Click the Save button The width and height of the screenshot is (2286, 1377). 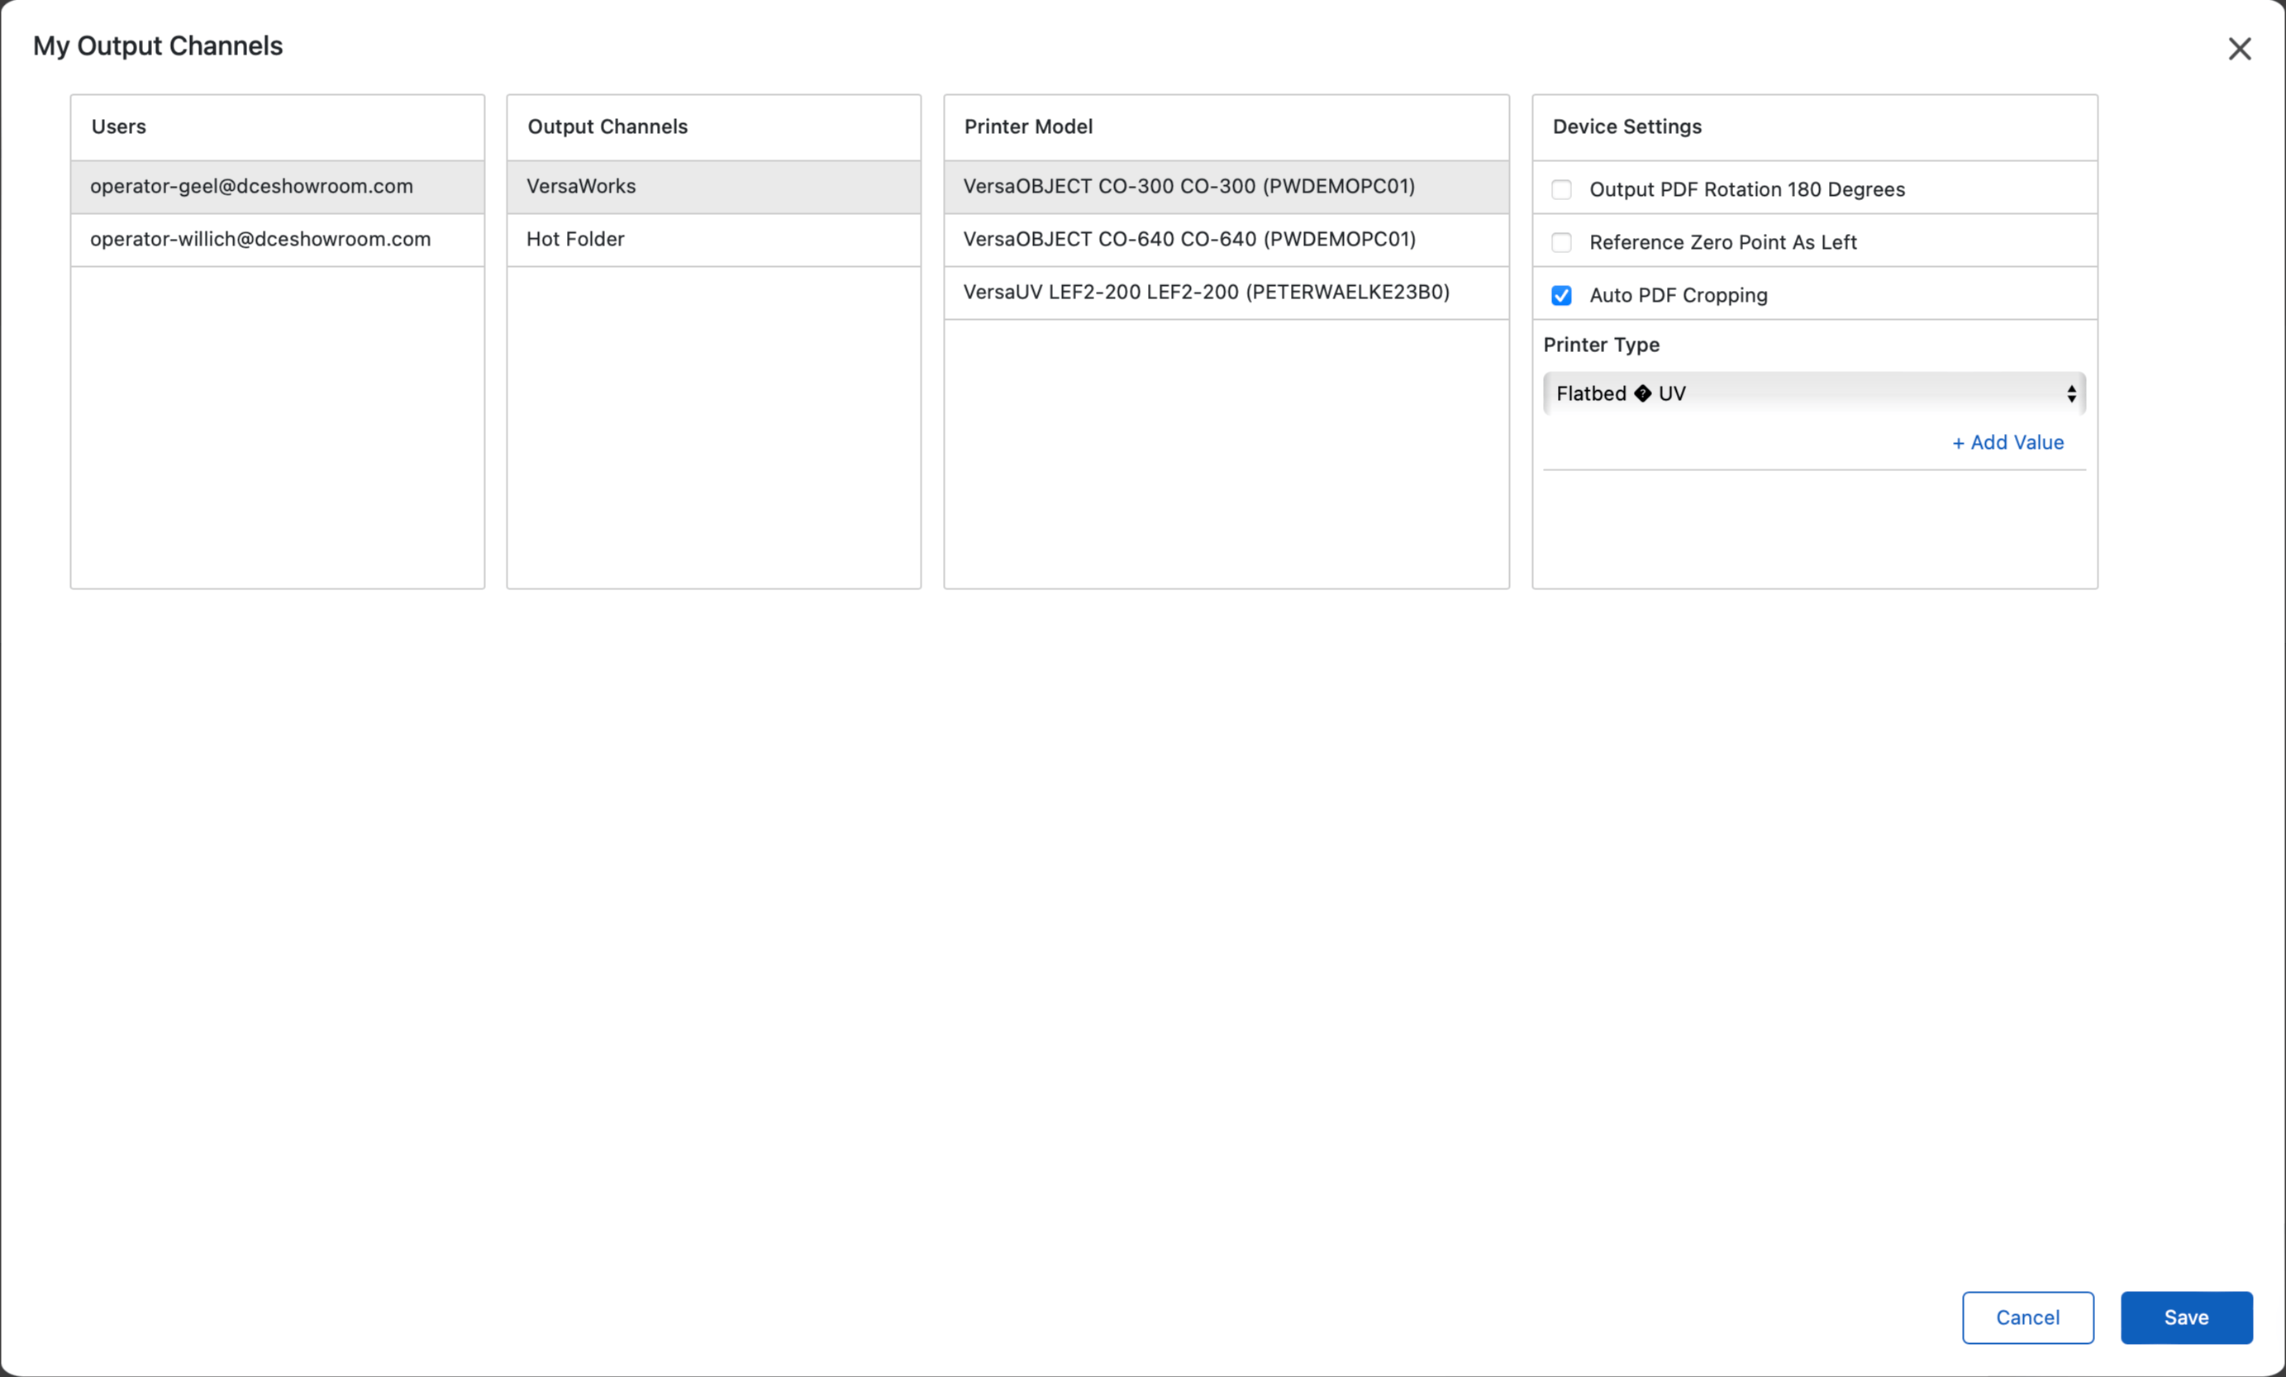(x=2187, y=1317)
